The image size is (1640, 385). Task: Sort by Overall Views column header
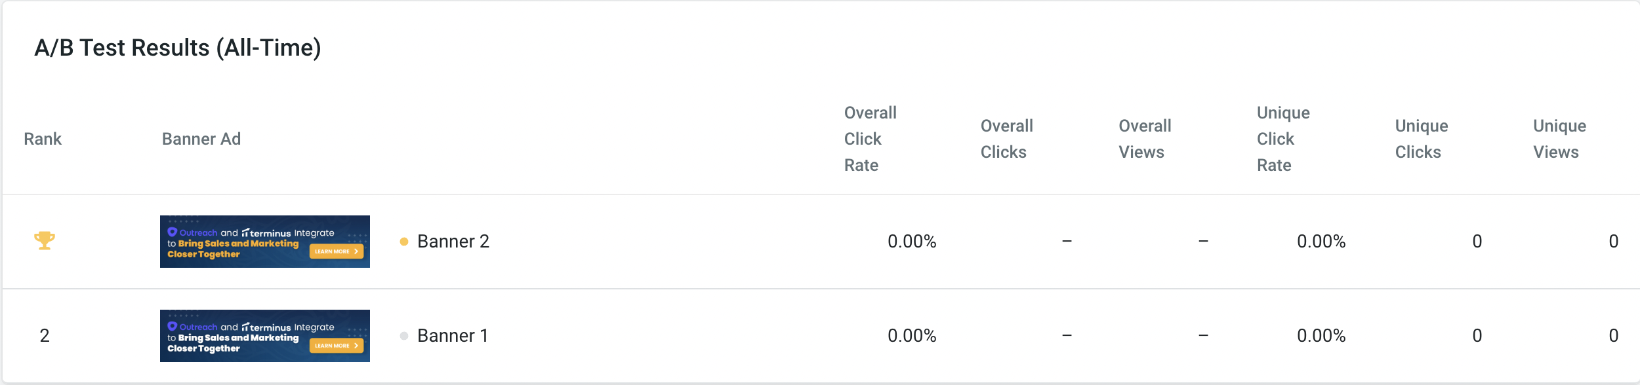point(1145,139)
